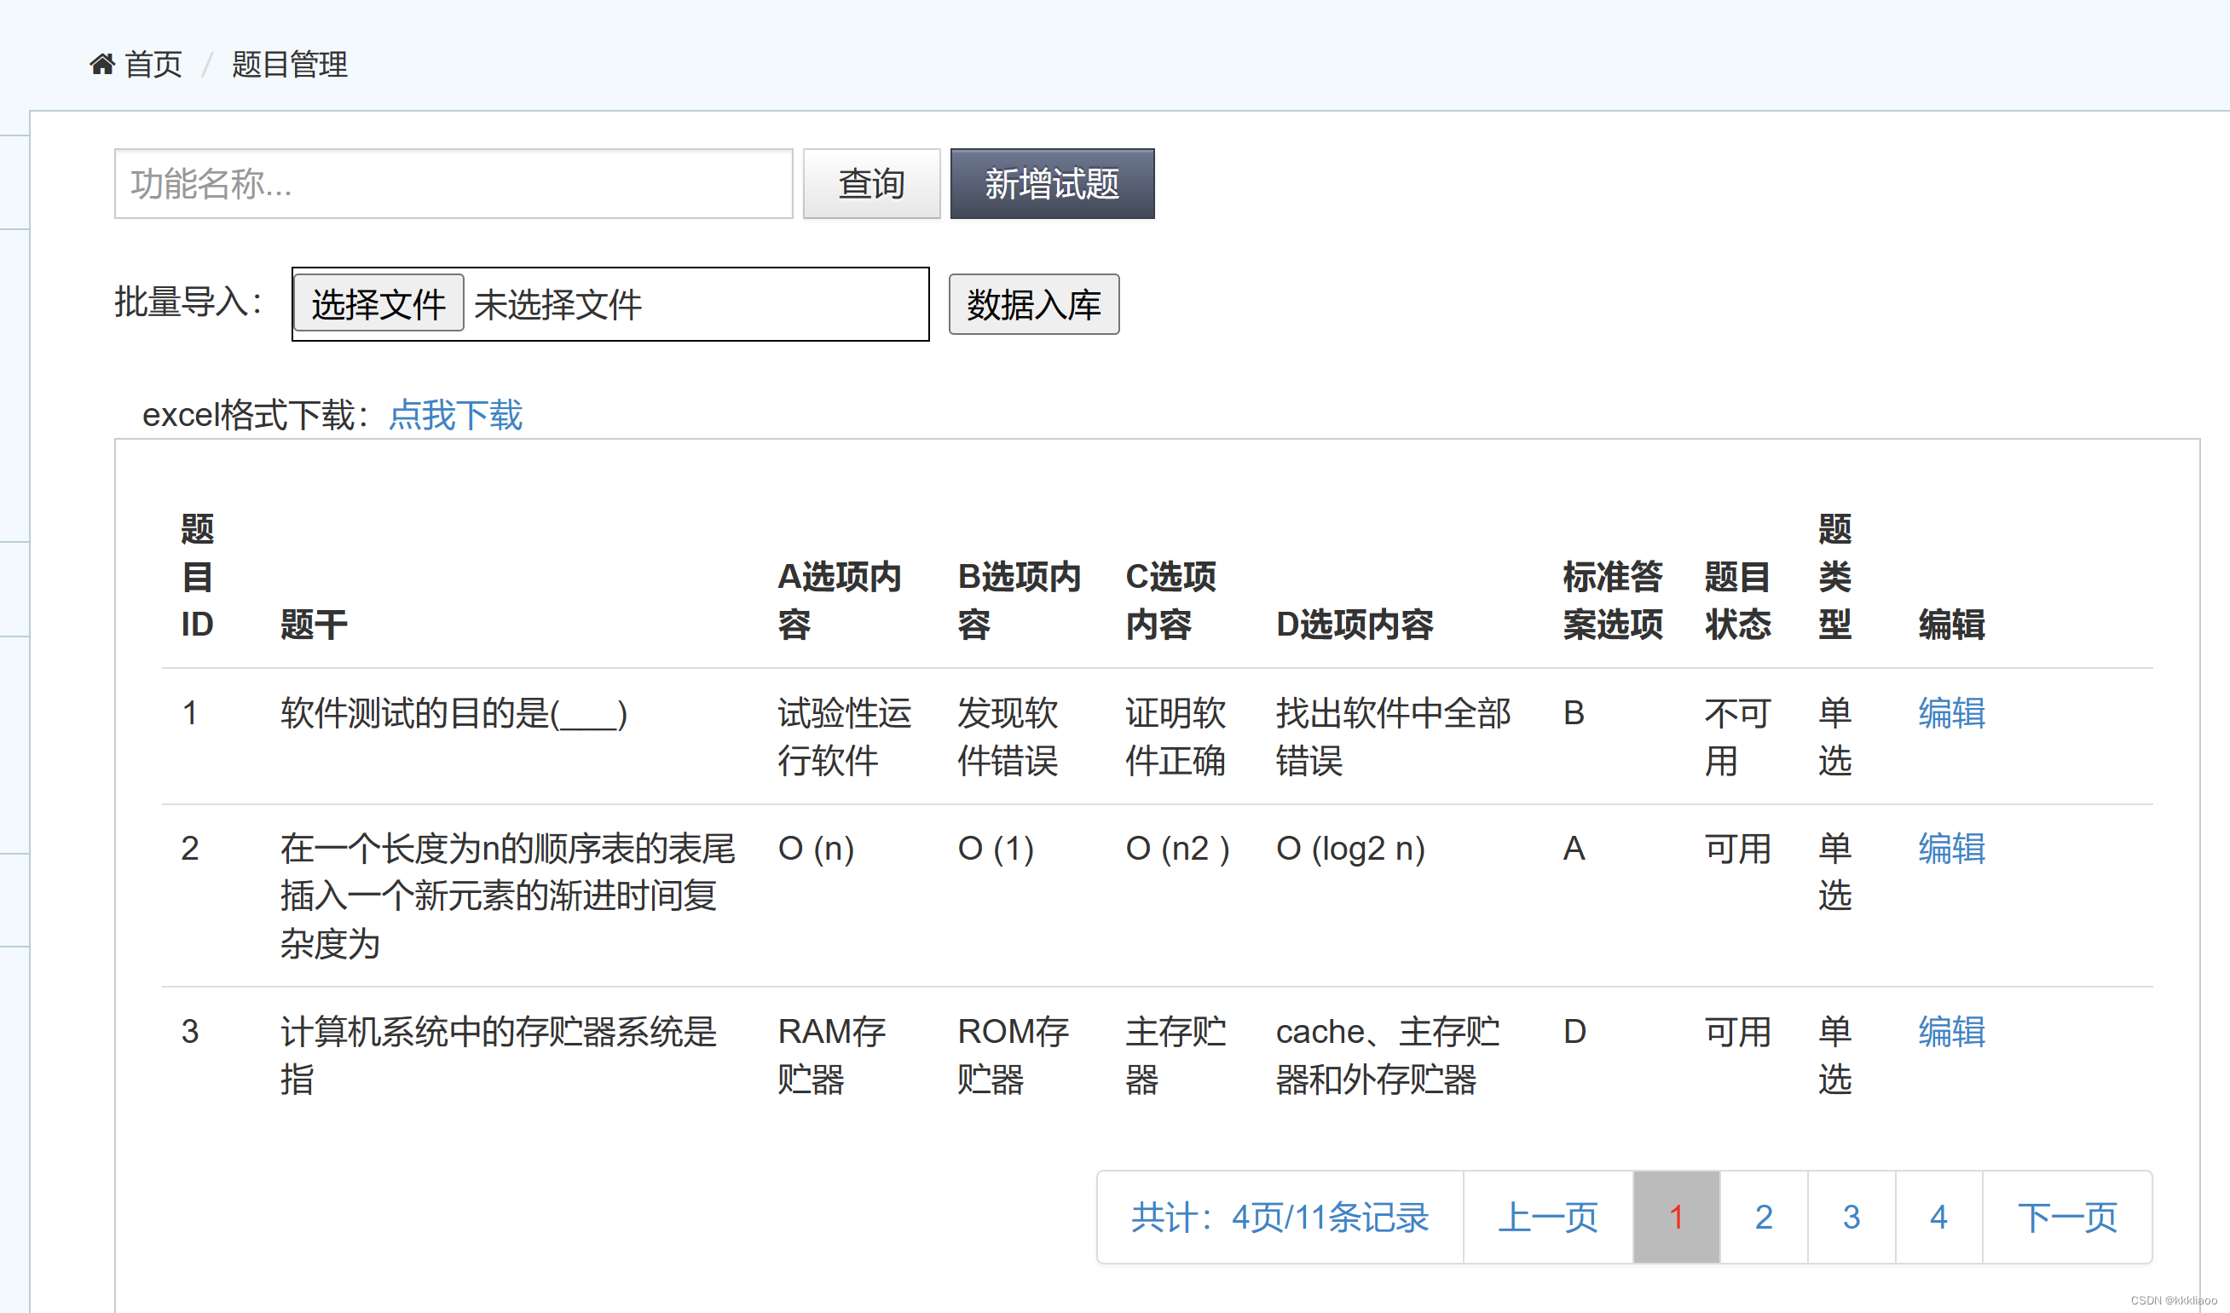Viewport: 2230px width, 1313px height.
Task: Click the 标准答案选项 column header
Action: [x=1612, y=600]
